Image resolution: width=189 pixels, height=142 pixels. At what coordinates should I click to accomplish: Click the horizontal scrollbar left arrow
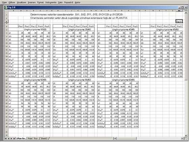click(115, 138)
